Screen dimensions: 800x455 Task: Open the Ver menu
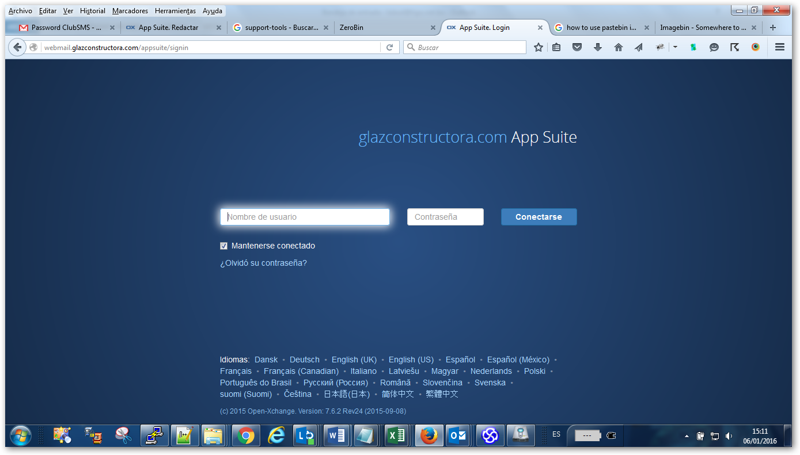[x=68, y=11]
